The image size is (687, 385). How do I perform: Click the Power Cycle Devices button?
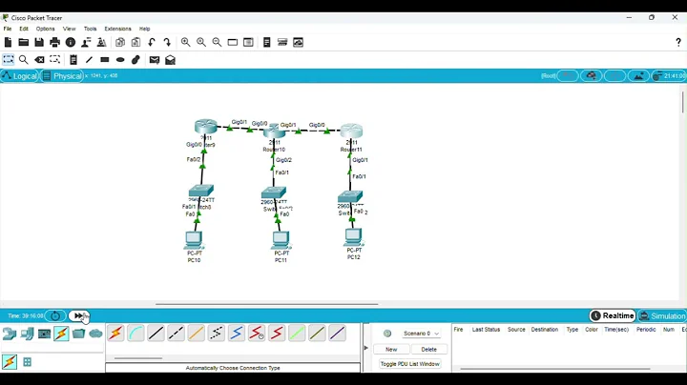[55, 315]
